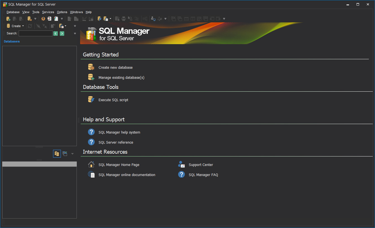Click the grey header bar in lower-left panel
Viewport: 375px width, 228px height.
tap(39, 164)
